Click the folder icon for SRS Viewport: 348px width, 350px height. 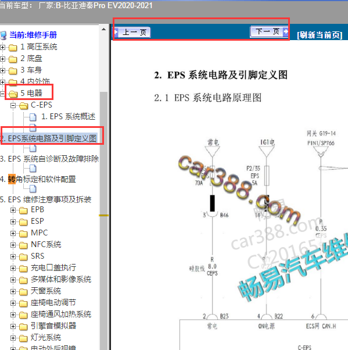23,257
